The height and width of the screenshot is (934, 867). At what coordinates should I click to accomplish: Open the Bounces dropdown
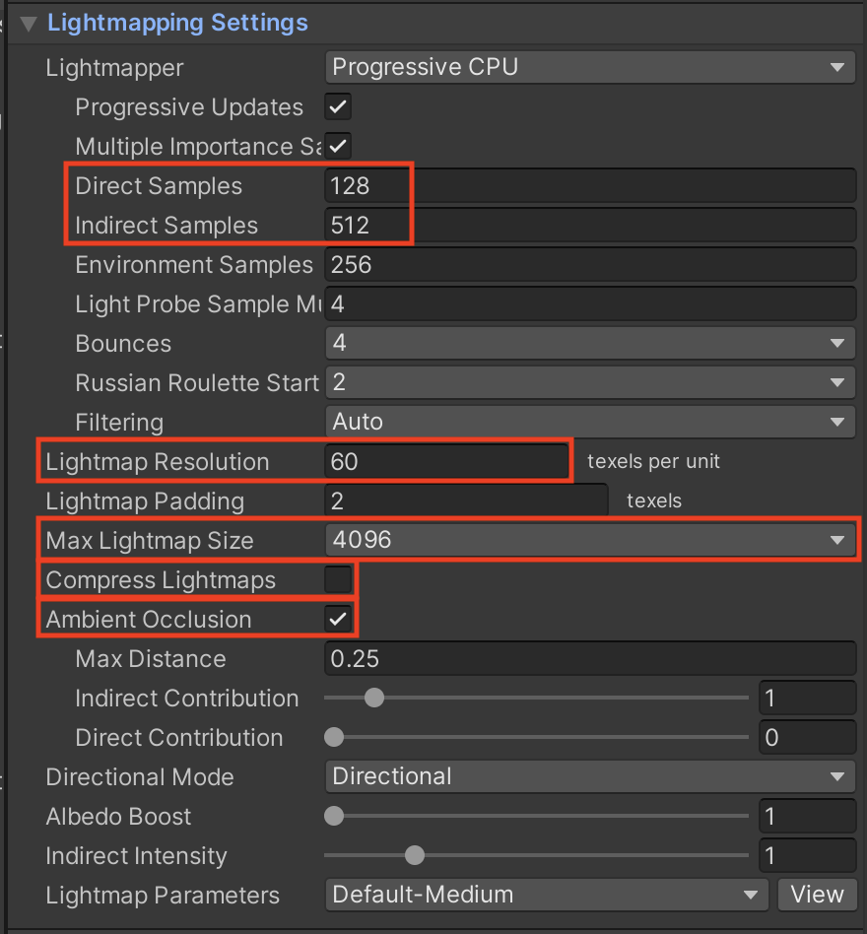589,343
